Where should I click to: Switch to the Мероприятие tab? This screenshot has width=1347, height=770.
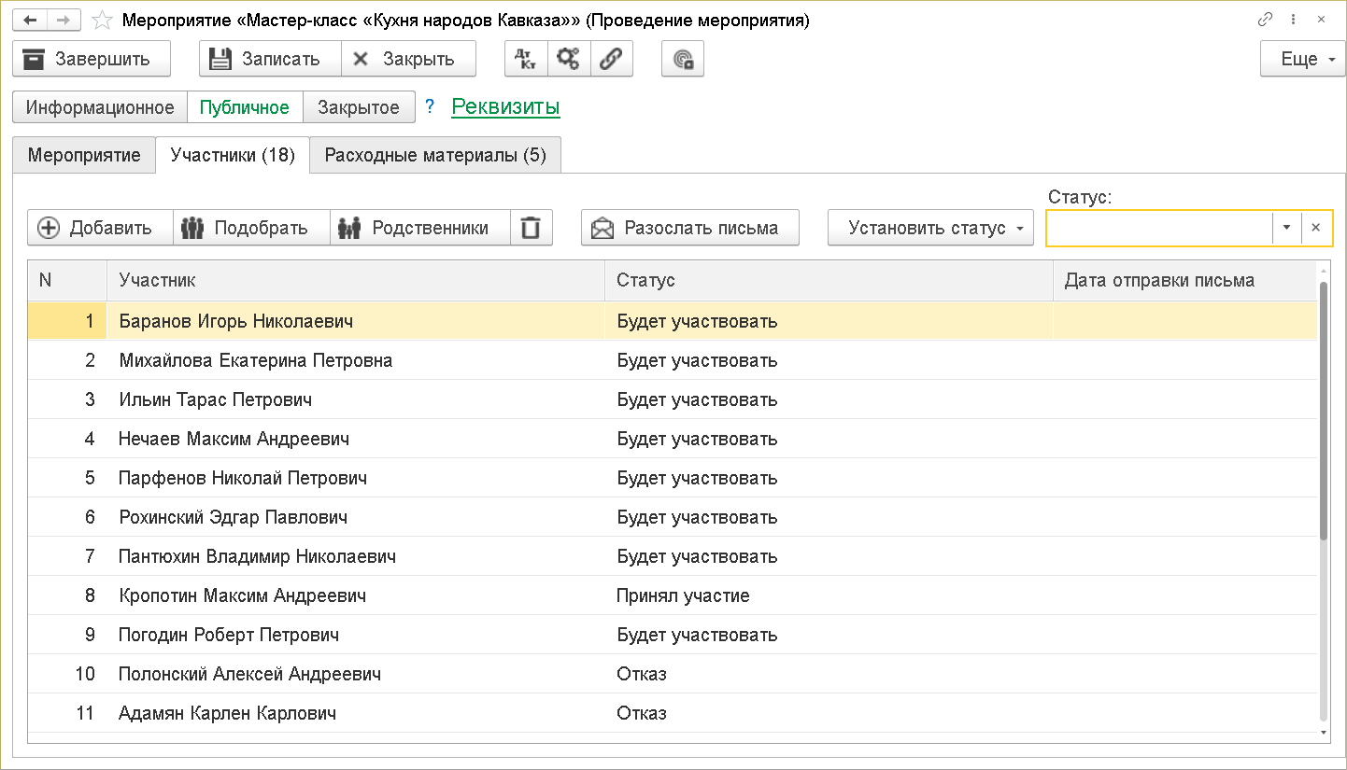[x=84, y=155]
